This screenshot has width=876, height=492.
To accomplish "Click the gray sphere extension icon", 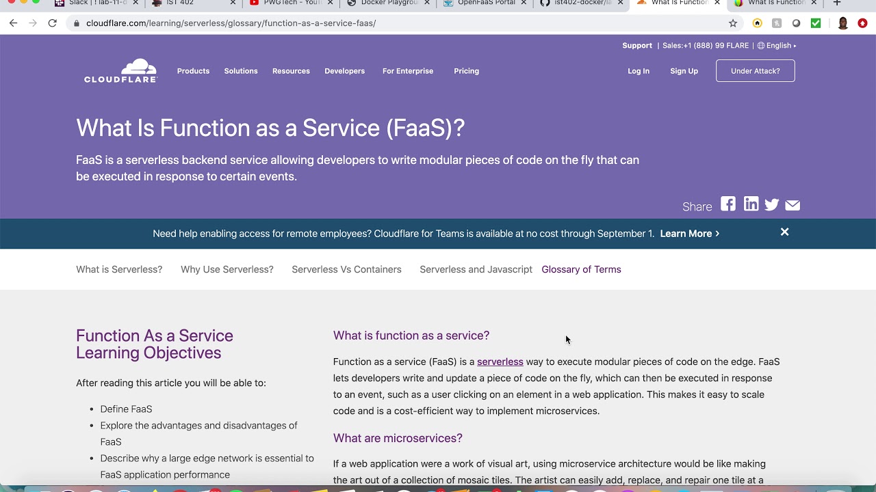I will (x=796, y=23).
